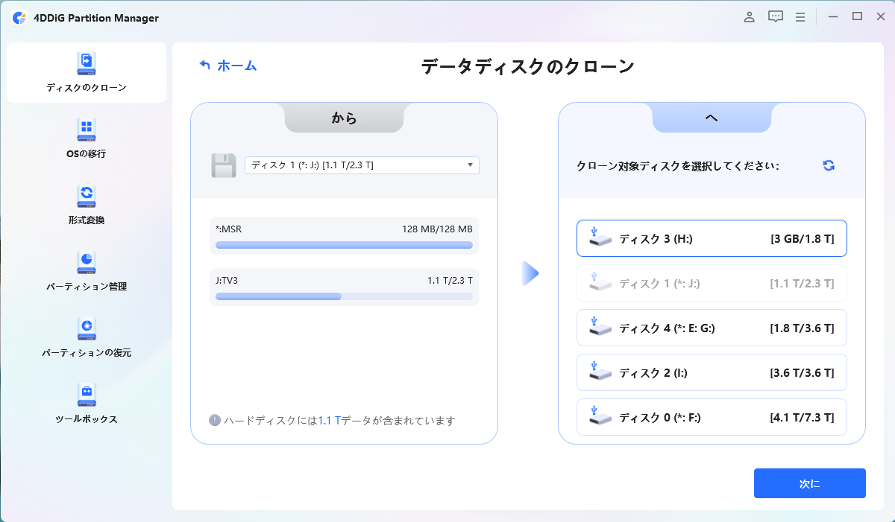Click the USB drive icon for ディスク 2
This screenshot has width=895, height=522.
(599, 371)
